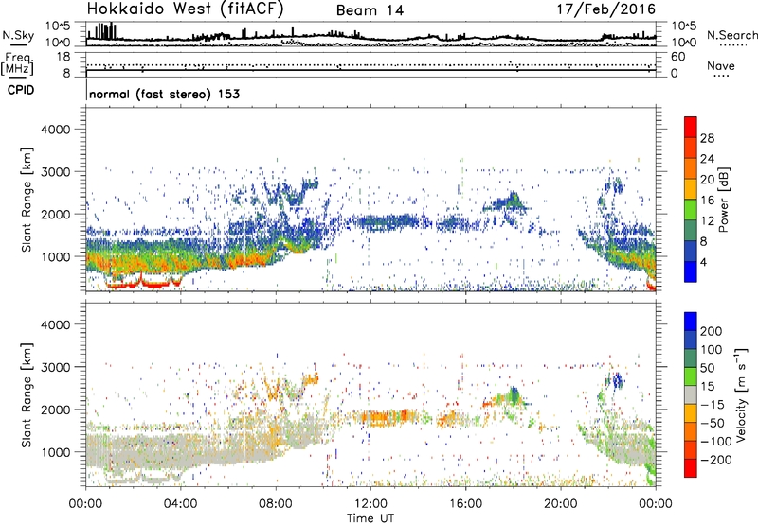Viewport: 758px width, 524px height.
Task: Click the "Time UT" axis label
Action: (x=370, y=518)
